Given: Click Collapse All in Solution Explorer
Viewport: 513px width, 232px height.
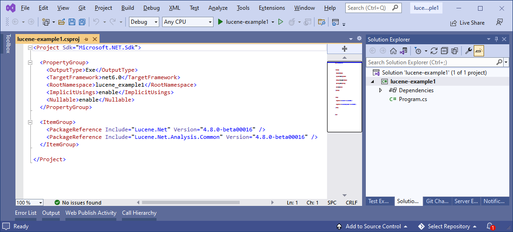Looking at the screenshot, I should tap(444, 51).
